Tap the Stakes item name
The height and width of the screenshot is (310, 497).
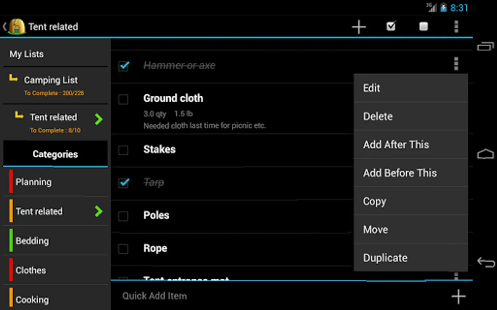click(x=159, y=149)
